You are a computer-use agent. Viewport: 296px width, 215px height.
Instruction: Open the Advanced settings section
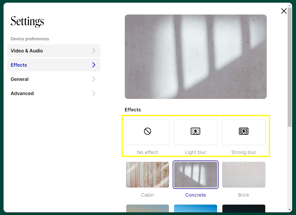pyautogui.click(x=54, y=93)
